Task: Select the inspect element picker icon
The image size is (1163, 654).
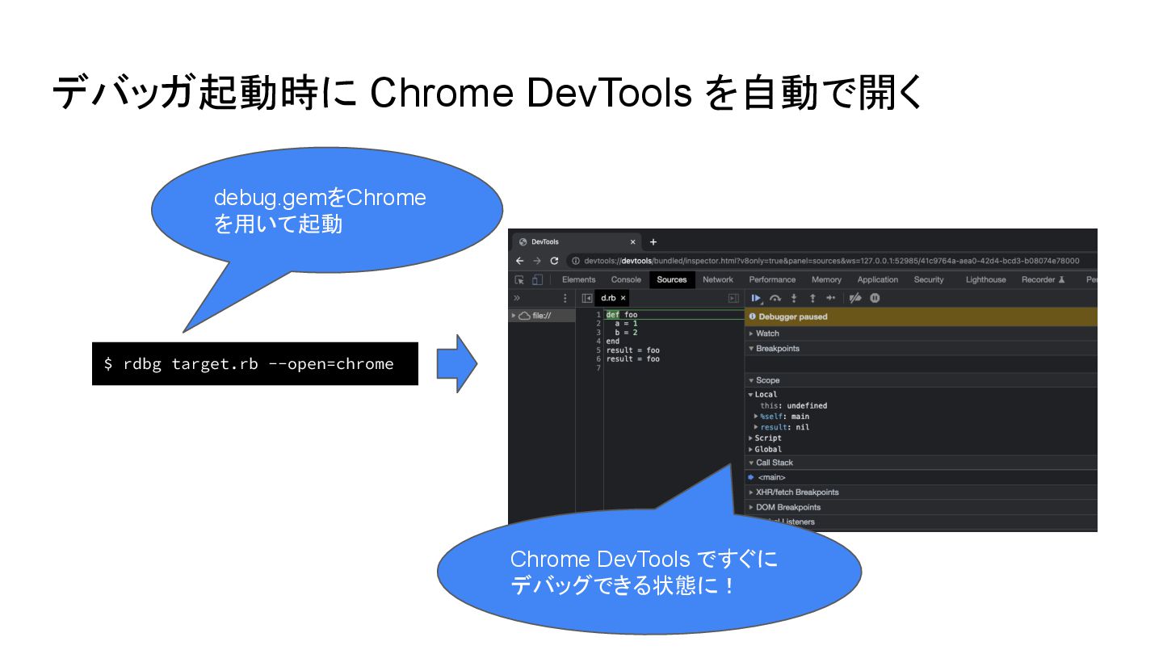Action: tap(519, 279)
